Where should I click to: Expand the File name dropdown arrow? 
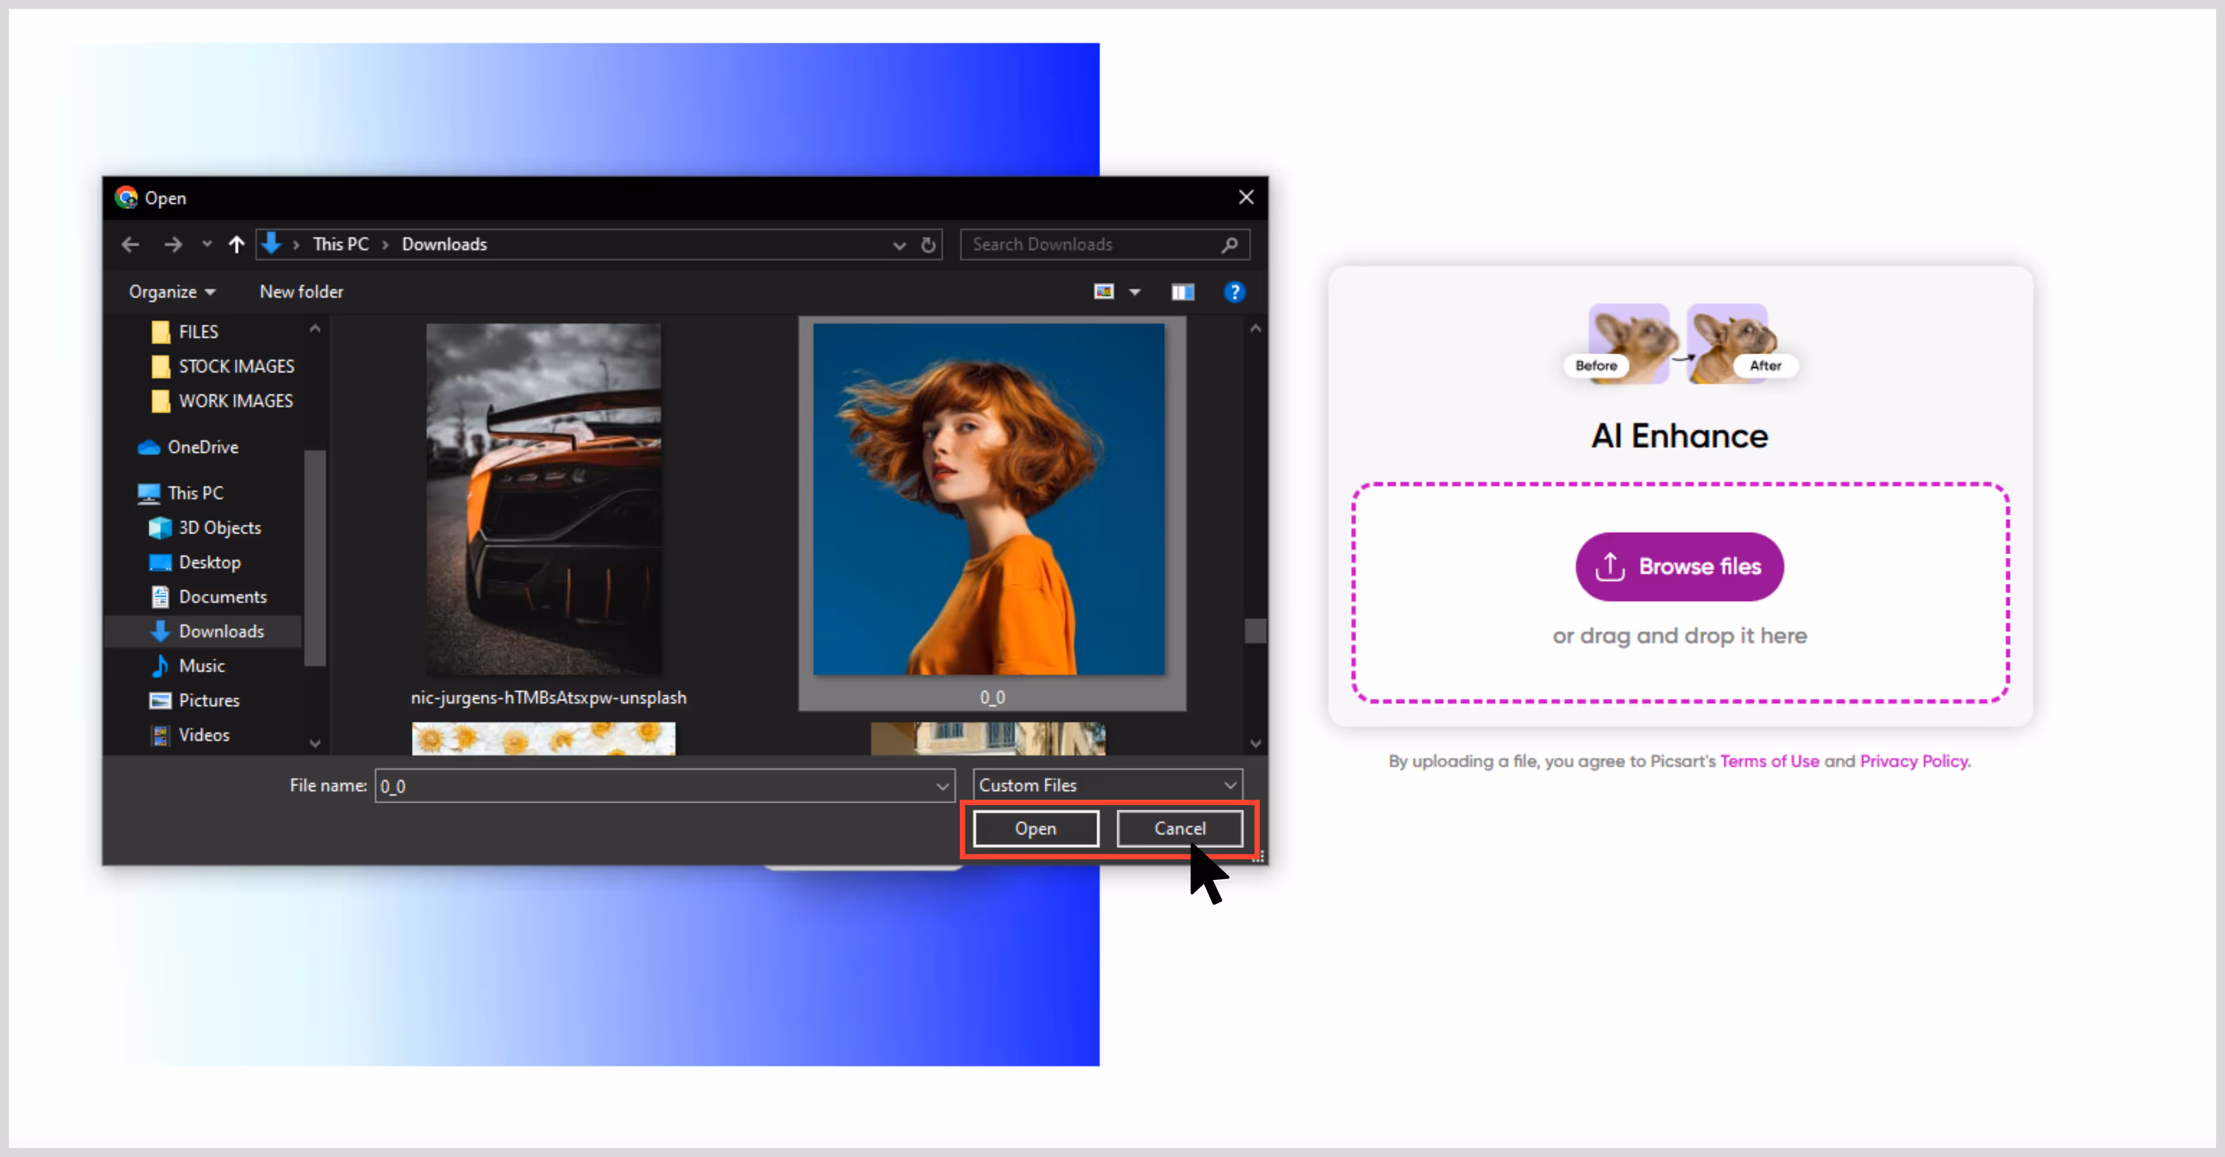point(942,786)
